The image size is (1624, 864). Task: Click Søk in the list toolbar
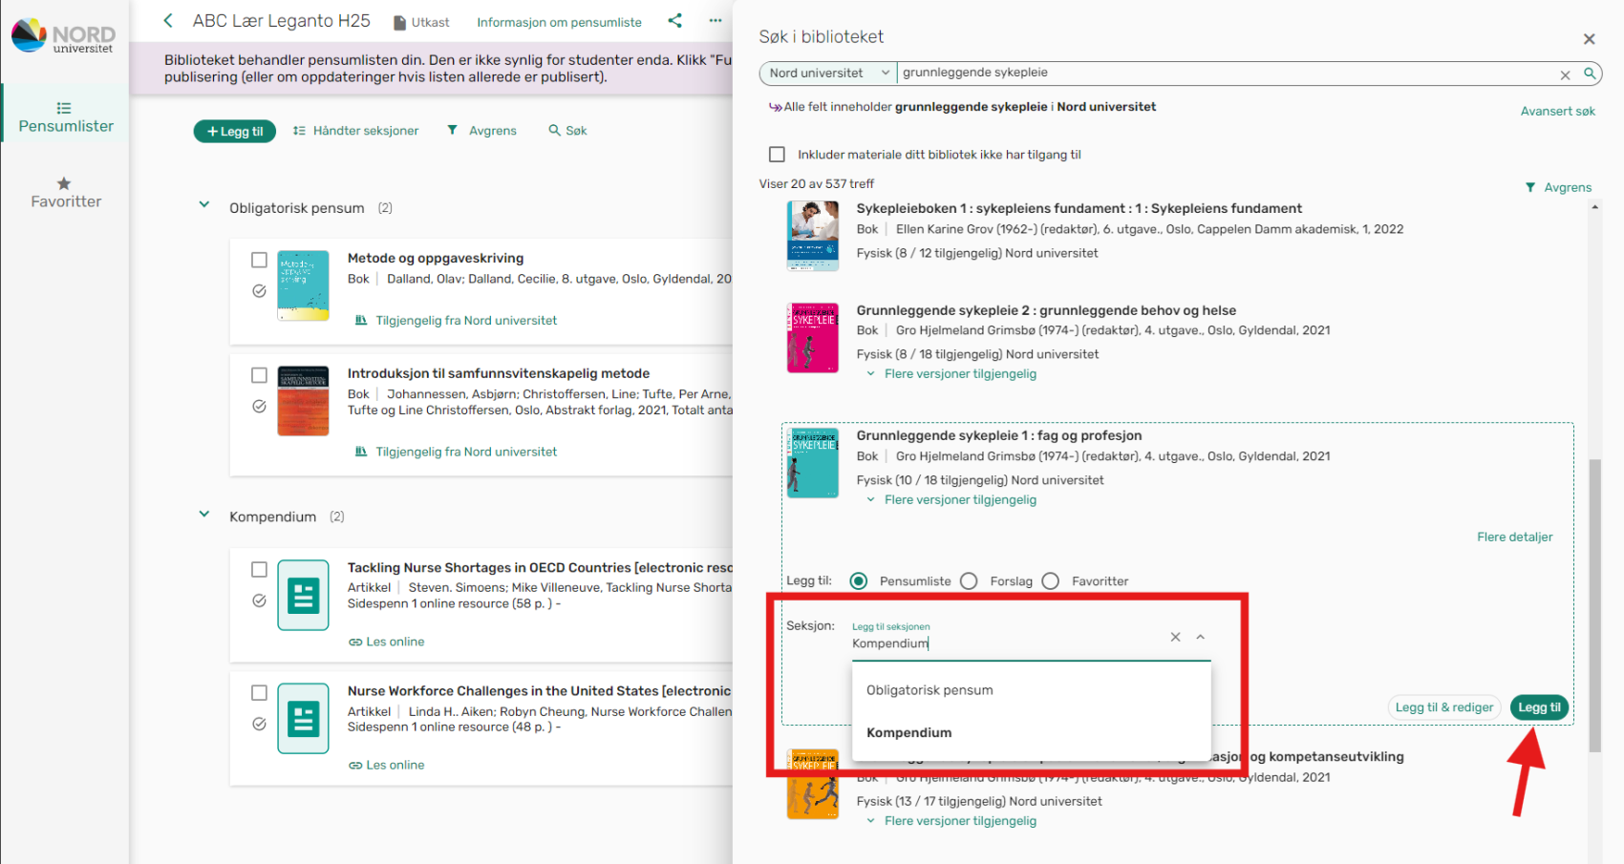point(567,131)
